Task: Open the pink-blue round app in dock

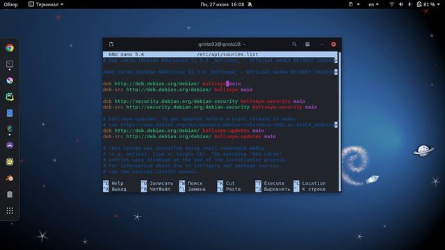Action: point(10,81)
